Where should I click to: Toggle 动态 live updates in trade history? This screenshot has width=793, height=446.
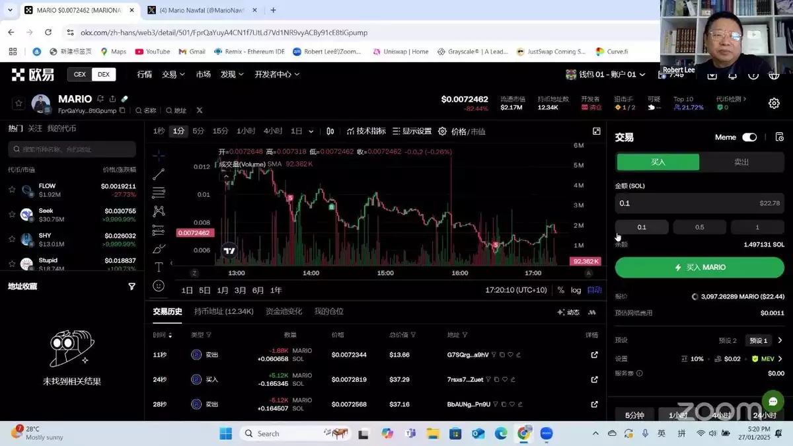568,312
